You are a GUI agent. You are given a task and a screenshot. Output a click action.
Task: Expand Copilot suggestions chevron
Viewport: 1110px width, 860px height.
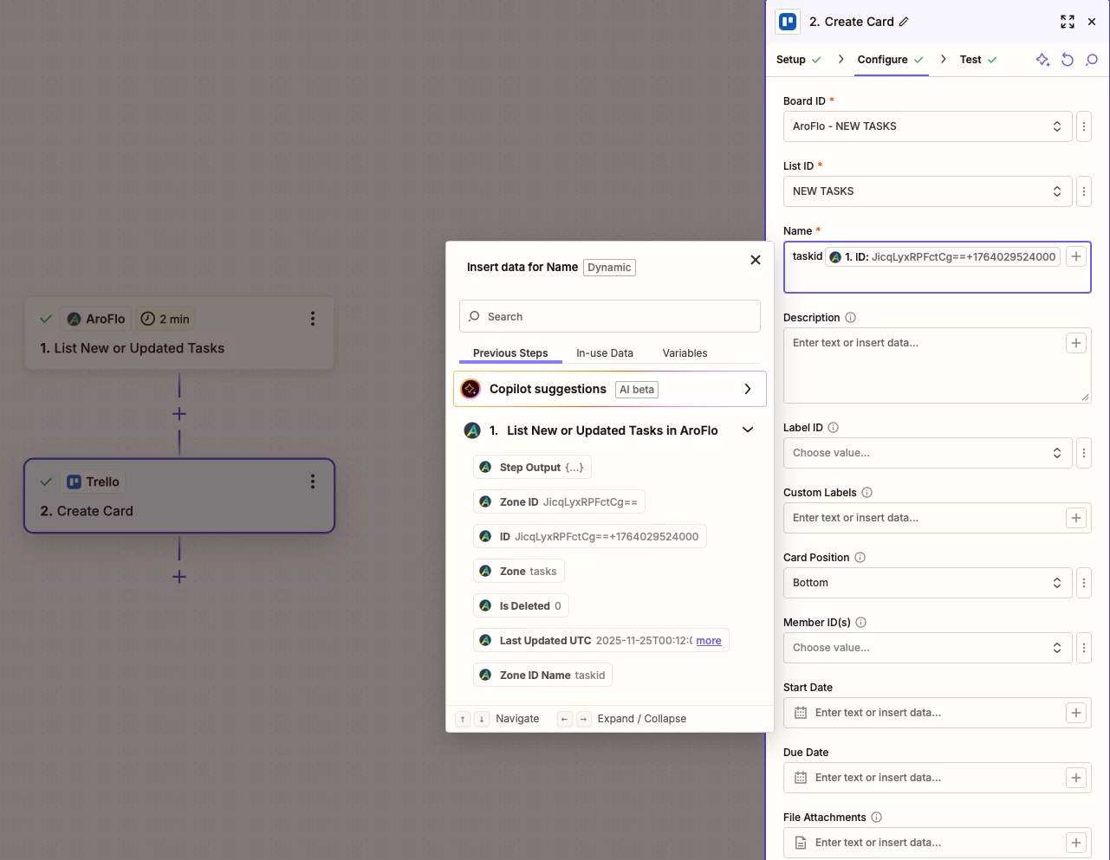(x=748, y=389)
